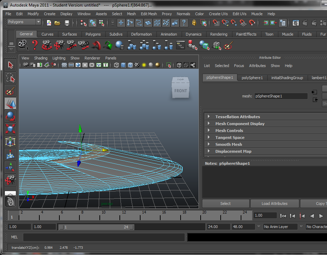Open the viewport Shading menu
Screen dimensions: 327x255
click(x=41, y=58)
